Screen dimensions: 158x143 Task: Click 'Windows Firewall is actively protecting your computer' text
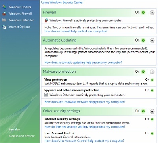(x=86, y=21)
